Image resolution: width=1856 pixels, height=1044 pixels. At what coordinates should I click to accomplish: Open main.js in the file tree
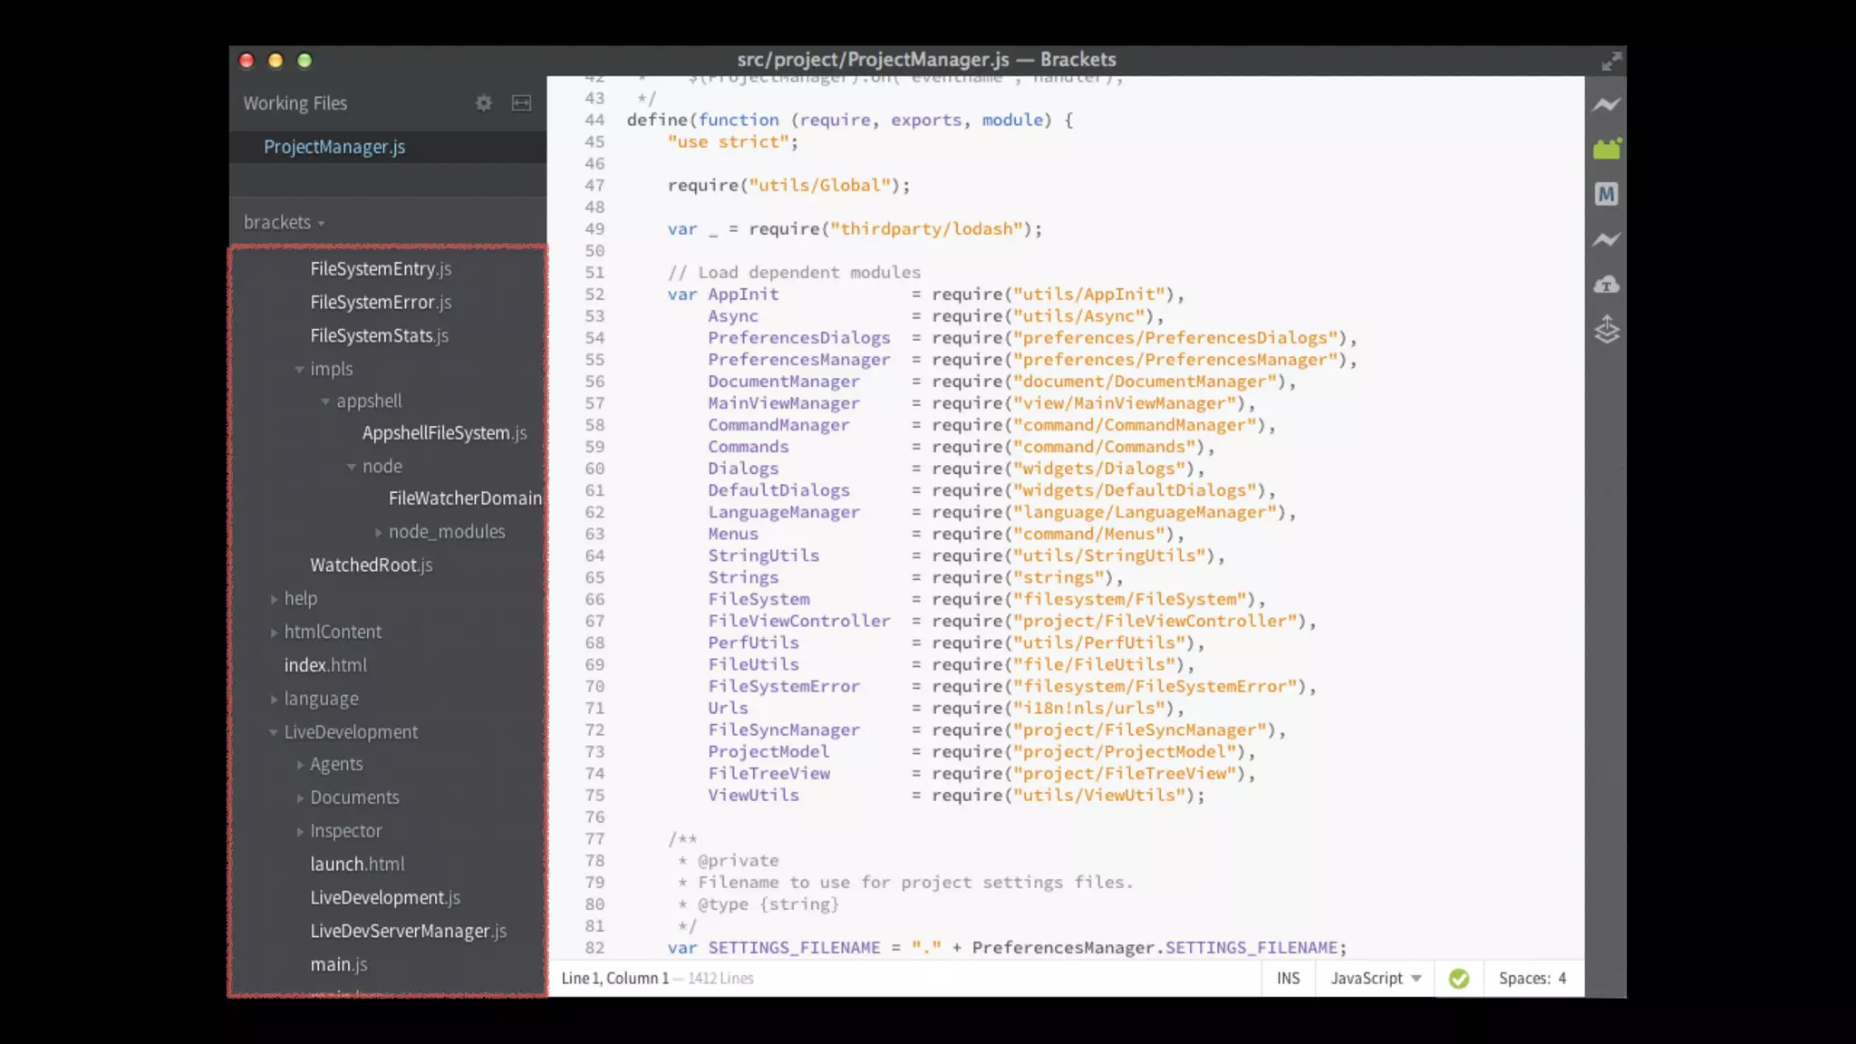[x=338, y=965]
